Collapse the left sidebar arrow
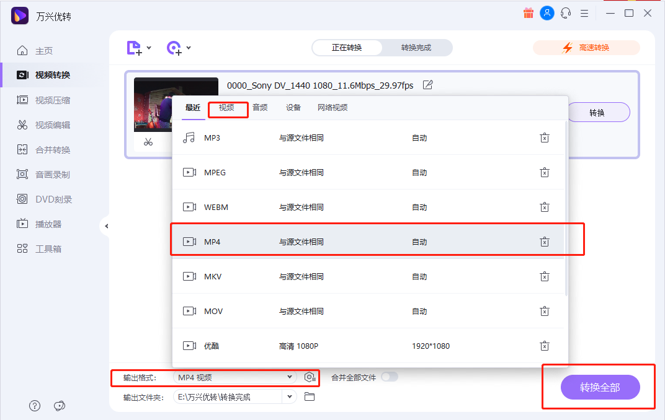Image resolution: width=665 pixels, height=420 pixels. [106, 226]
